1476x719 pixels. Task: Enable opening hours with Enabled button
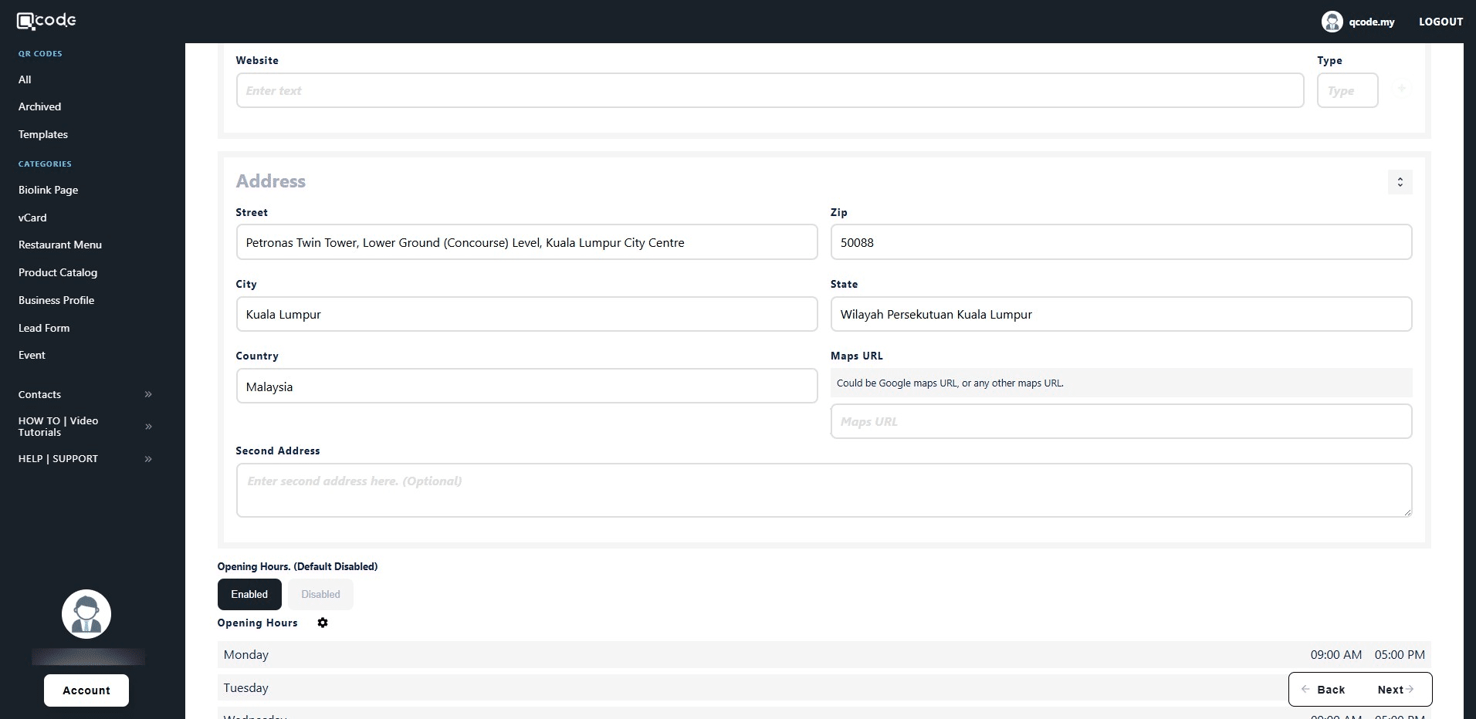pos(249,594)
